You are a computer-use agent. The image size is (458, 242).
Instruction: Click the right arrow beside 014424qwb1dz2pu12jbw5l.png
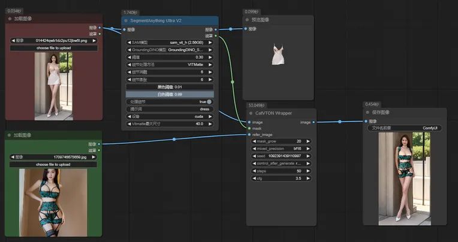(94, 41)
